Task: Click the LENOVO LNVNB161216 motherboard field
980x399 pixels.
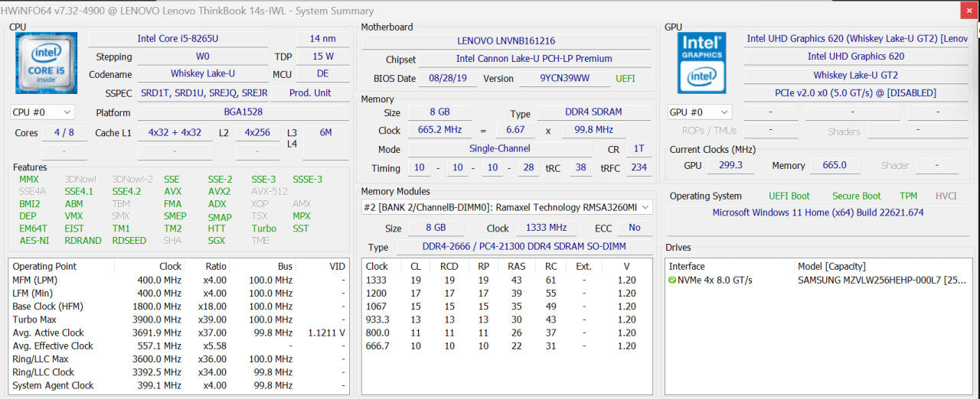Action: point(506,41)
